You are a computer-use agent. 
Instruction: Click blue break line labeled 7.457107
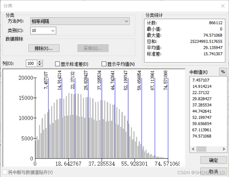coord(48,118)
